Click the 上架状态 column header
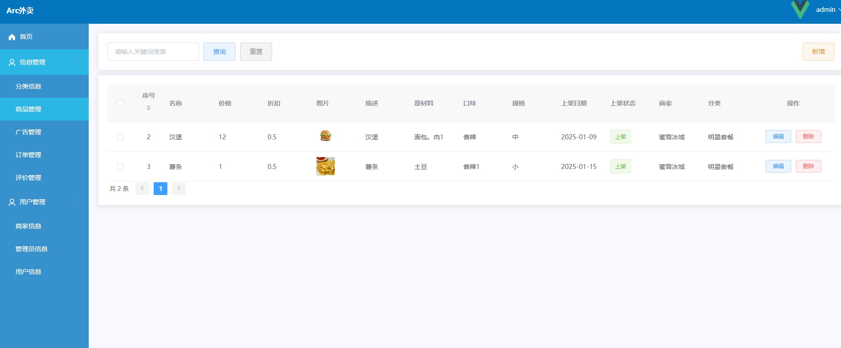Viewport: 841px width, 348px height. tap(623, 103)
